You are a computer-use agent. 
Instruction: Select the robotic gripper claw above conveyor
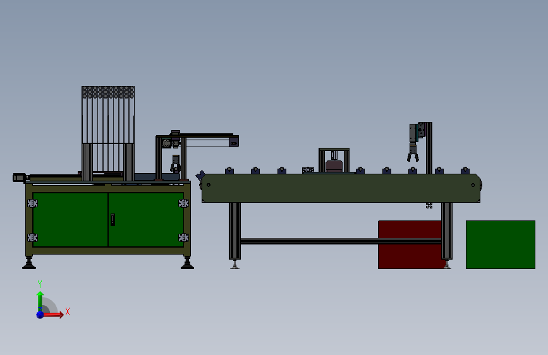413,152
